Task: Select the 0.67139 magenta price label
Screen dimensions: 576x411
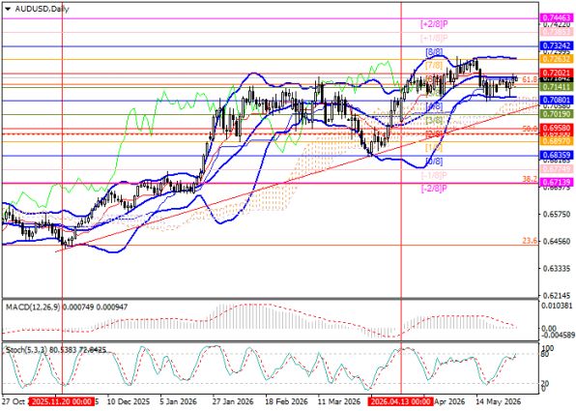Action: (x=557, y=183)
